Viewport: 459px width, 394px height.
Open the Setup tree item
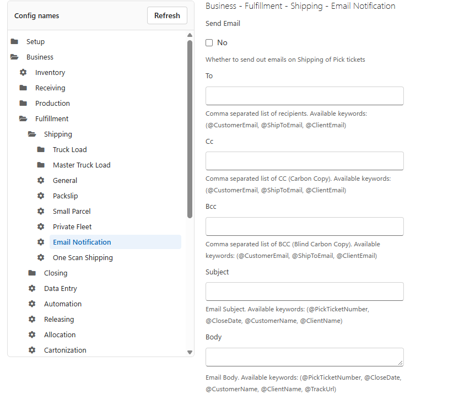coord(35,41)
